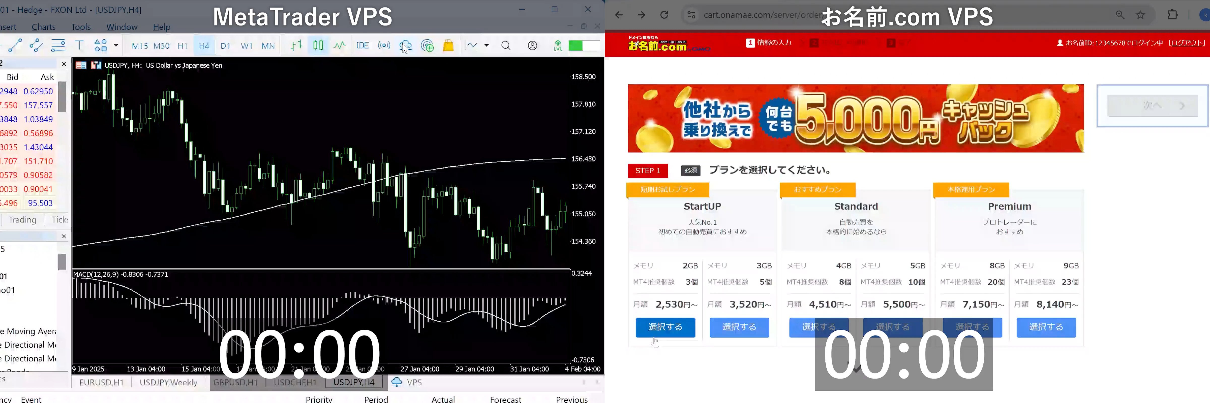Open the Help menu

click(162, 27)
